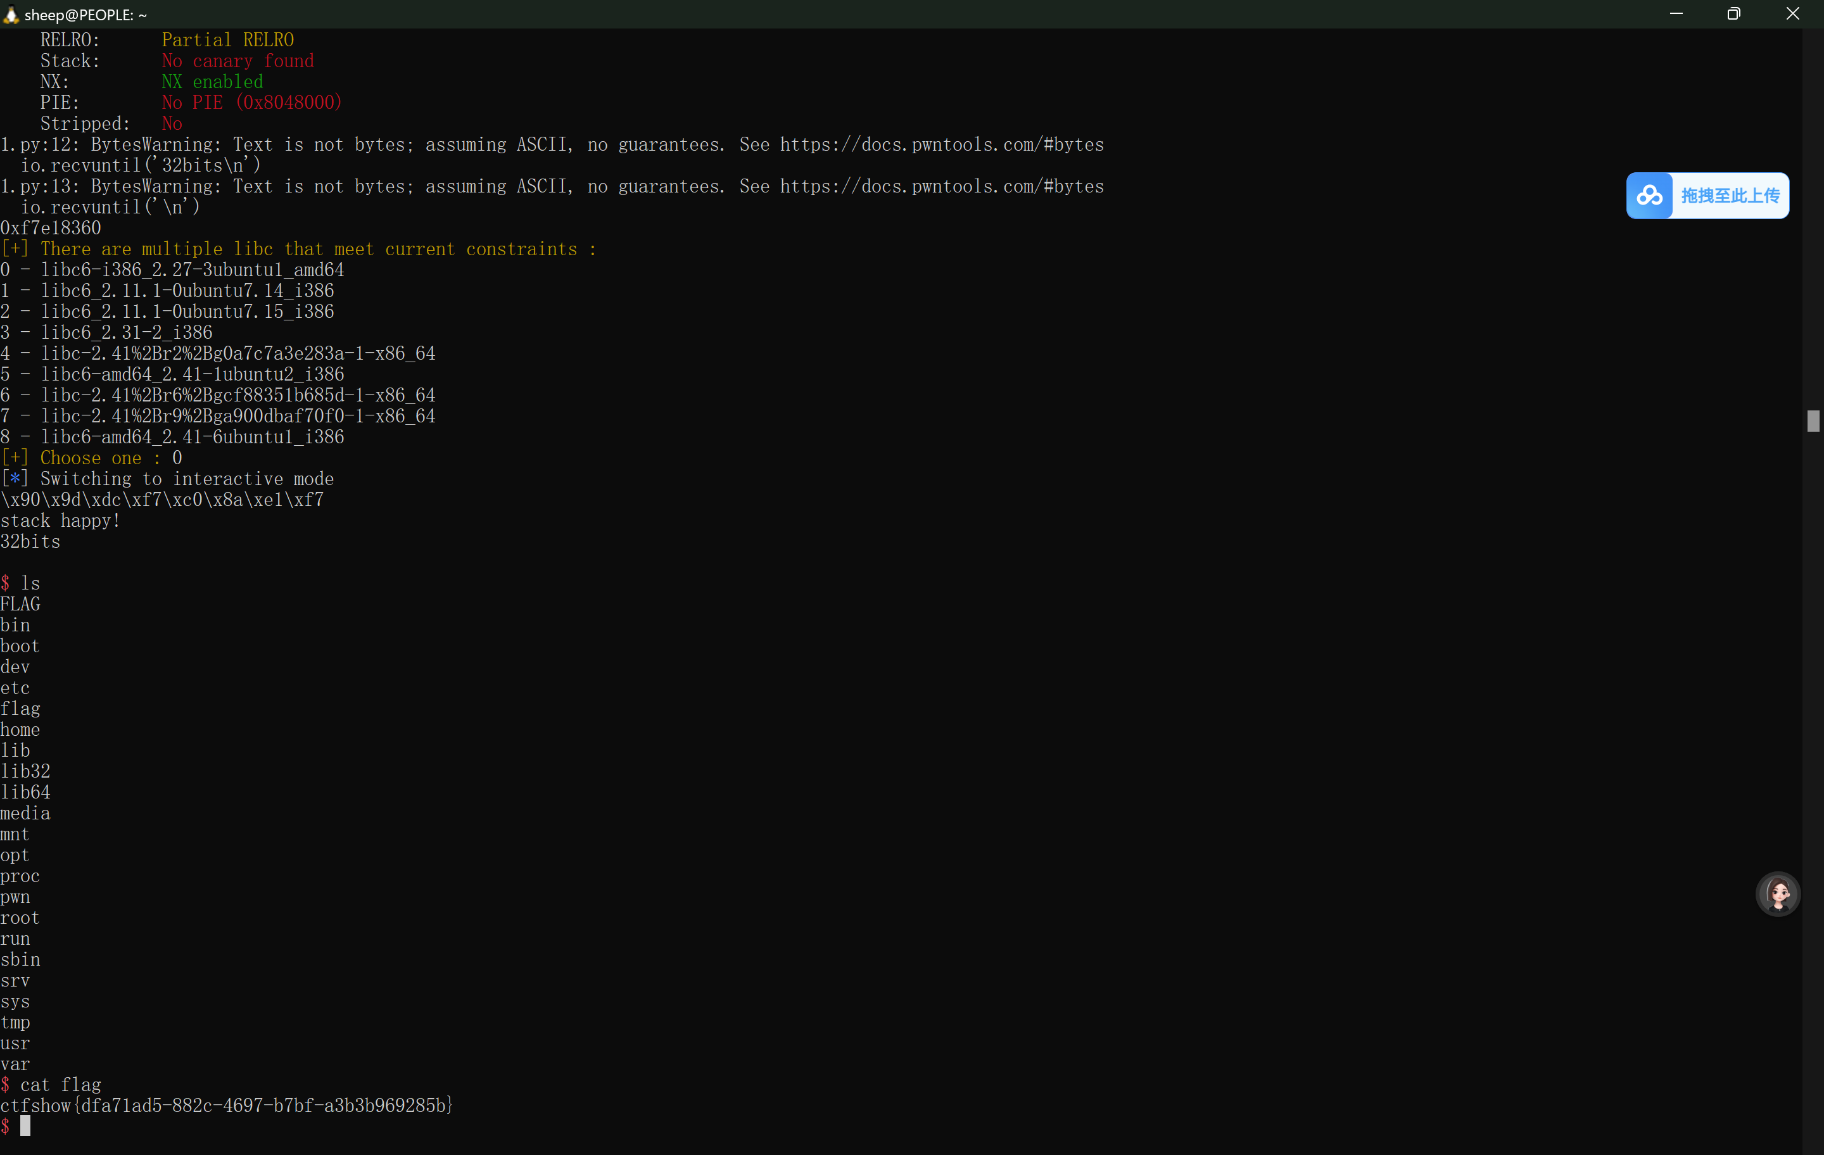The width and height of the screenshot is (1824, 1155).
Task: Click the Tux penguin icon in title bar
Action: pos(11,15)
